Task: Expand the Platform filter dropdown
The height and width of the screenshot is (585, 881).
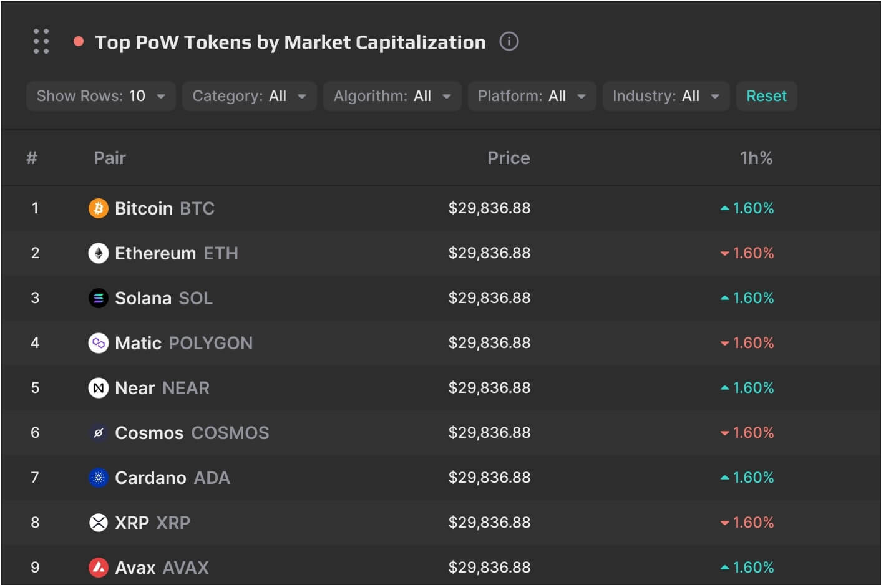Action: click(x=532, y=96)
